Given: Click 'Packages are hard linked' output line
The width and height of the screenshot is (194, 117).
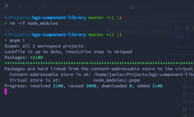Looking at the screenshot, I should (x=99, y=69).
